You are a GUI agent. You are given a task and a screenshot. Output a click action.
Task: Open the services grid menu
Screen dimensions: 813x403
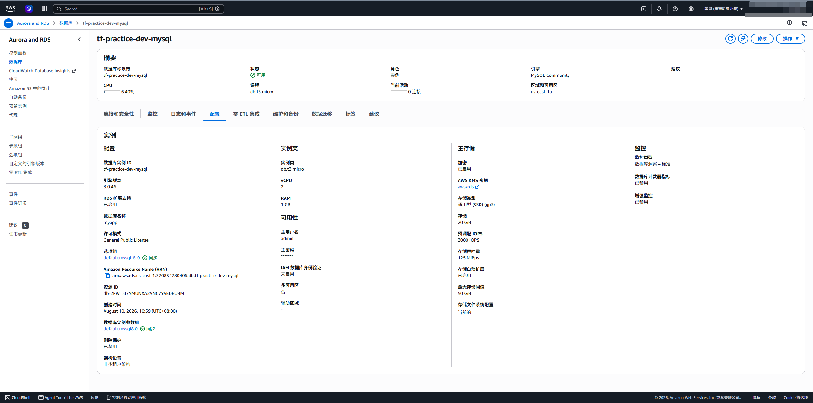click(45, 9)
